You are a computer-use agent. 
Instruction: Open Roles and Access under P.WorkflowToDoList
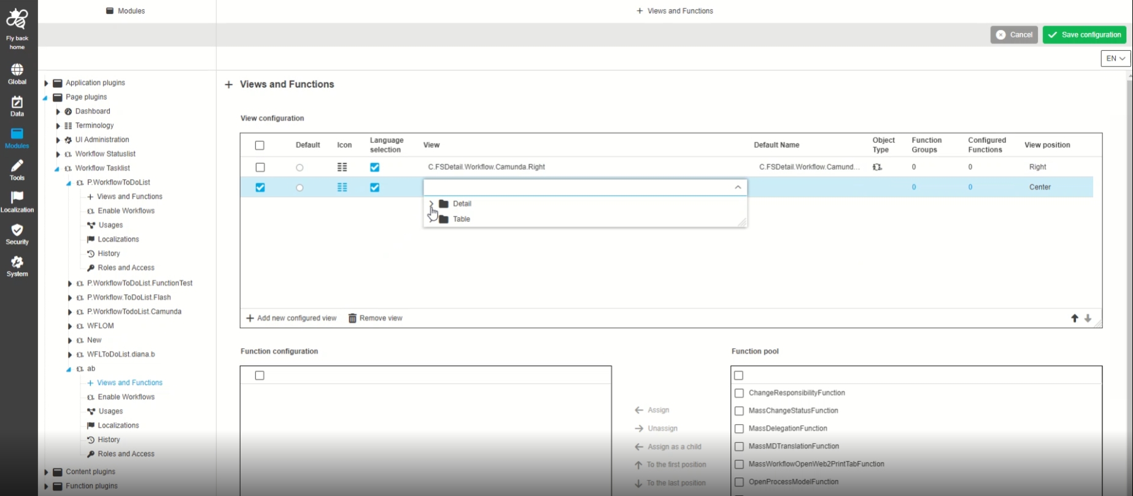click(126, 268)
